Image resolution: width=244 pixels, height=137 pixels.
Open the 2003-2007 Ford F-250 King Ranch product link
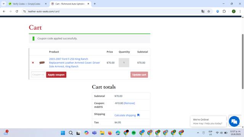(74, 62)
